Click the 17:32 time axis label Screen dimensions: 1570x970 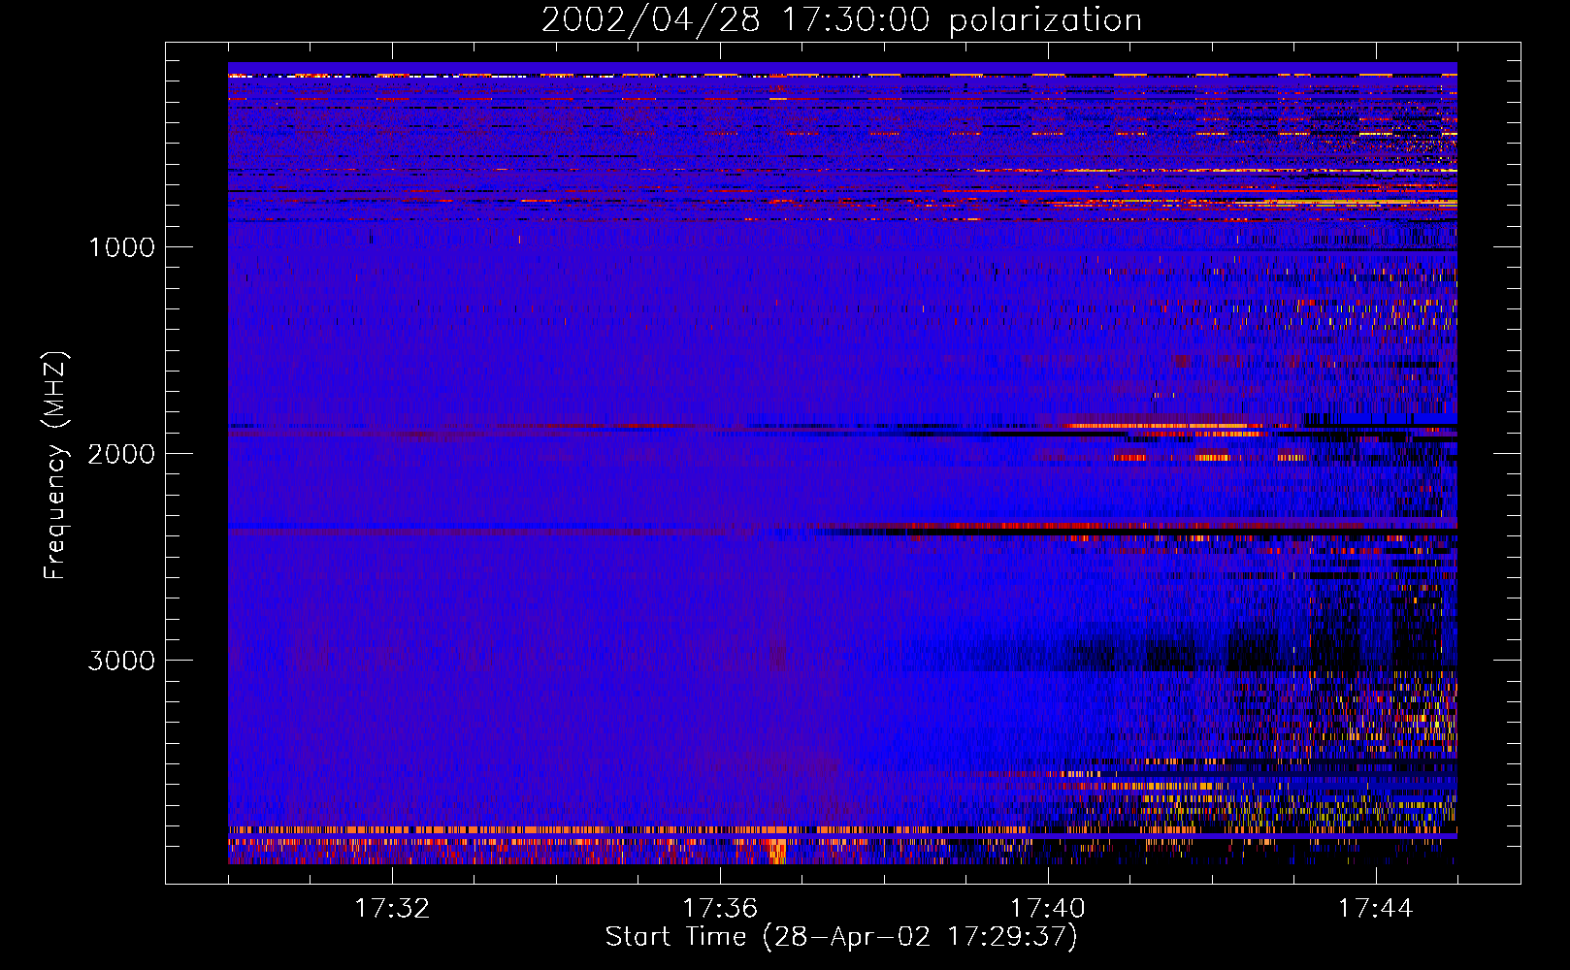coord(392,908)
